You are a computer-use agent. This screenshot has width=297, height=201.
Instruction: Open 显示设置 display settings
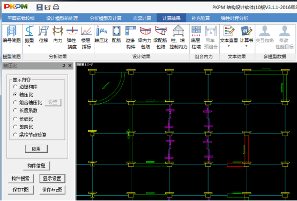(52, 178)
